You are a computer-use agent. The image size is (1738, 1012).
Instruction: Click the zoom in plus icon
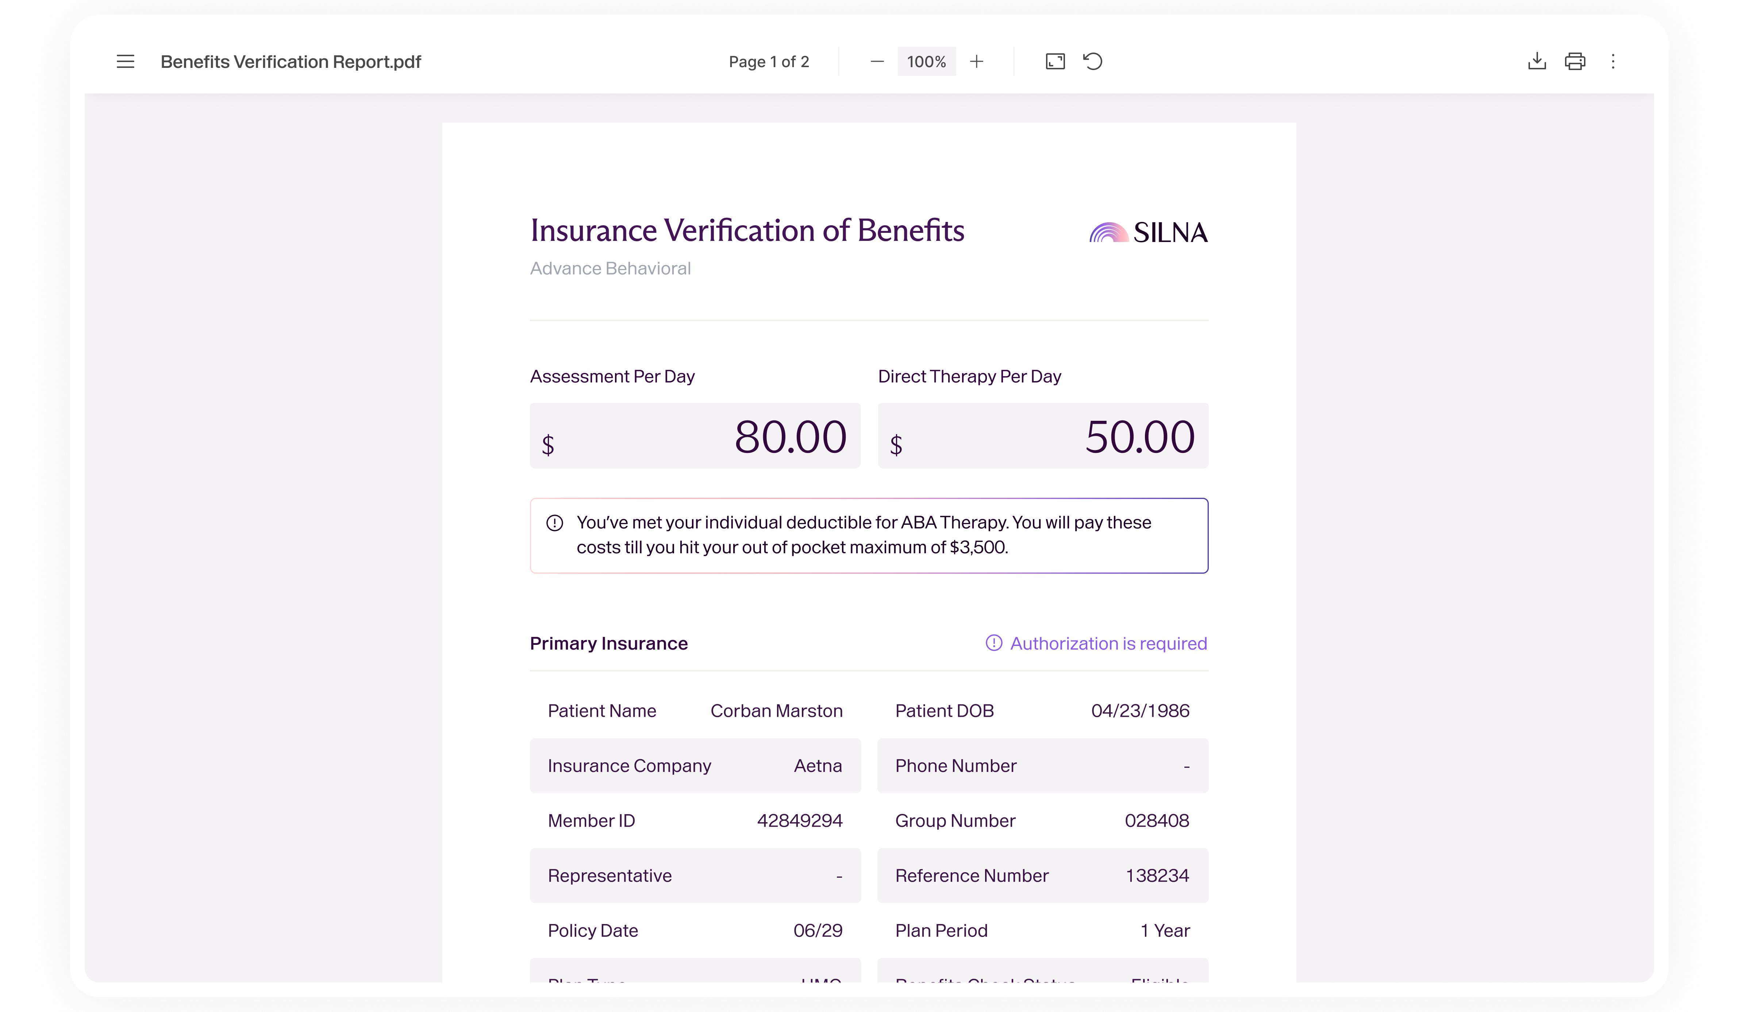[977, 61]
